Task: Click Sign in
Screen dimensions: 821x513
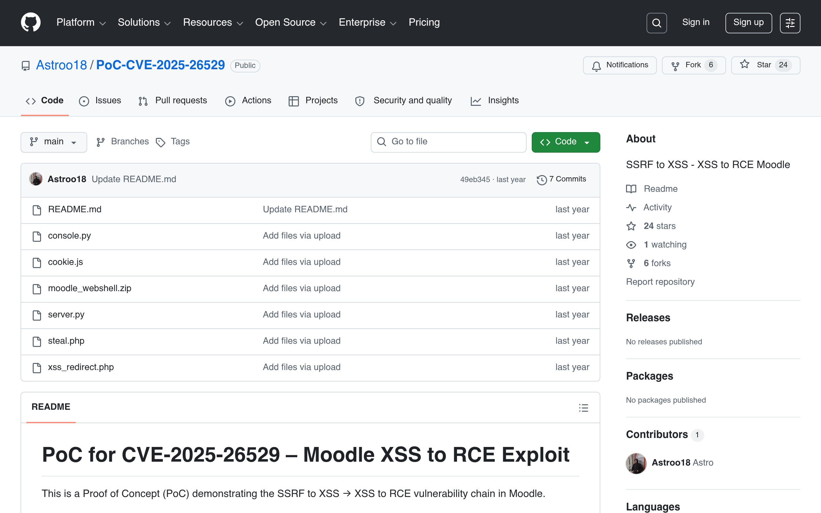Action: (x=696, y=22)
